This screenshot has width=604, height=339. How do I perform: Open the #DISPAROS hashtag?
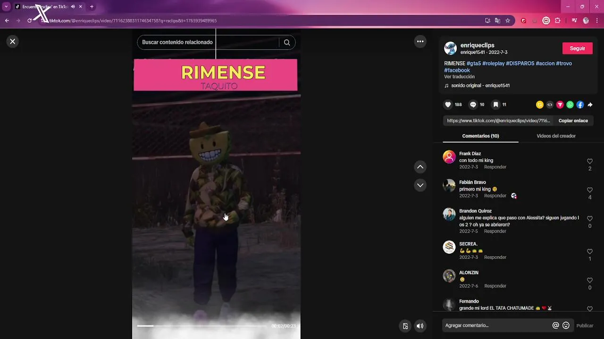[x=520, y=64]
